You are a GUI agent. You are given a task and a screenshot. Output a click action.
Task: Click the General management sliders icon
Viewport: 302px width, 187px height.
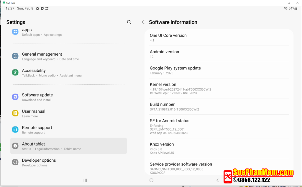(x=15, y=56)
